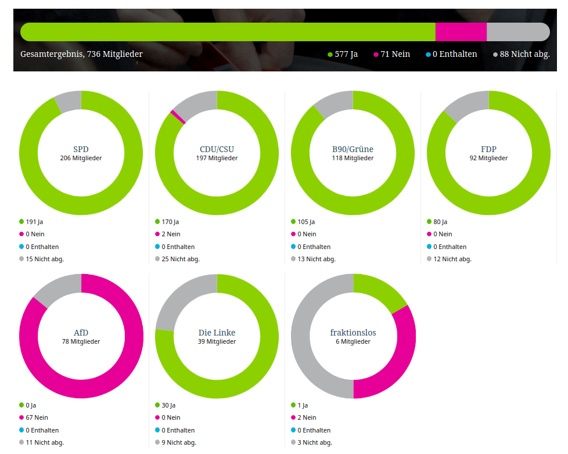Click the CDU/CSU title inside its donut
568x454 pixels.
click(x=217, y=149)
